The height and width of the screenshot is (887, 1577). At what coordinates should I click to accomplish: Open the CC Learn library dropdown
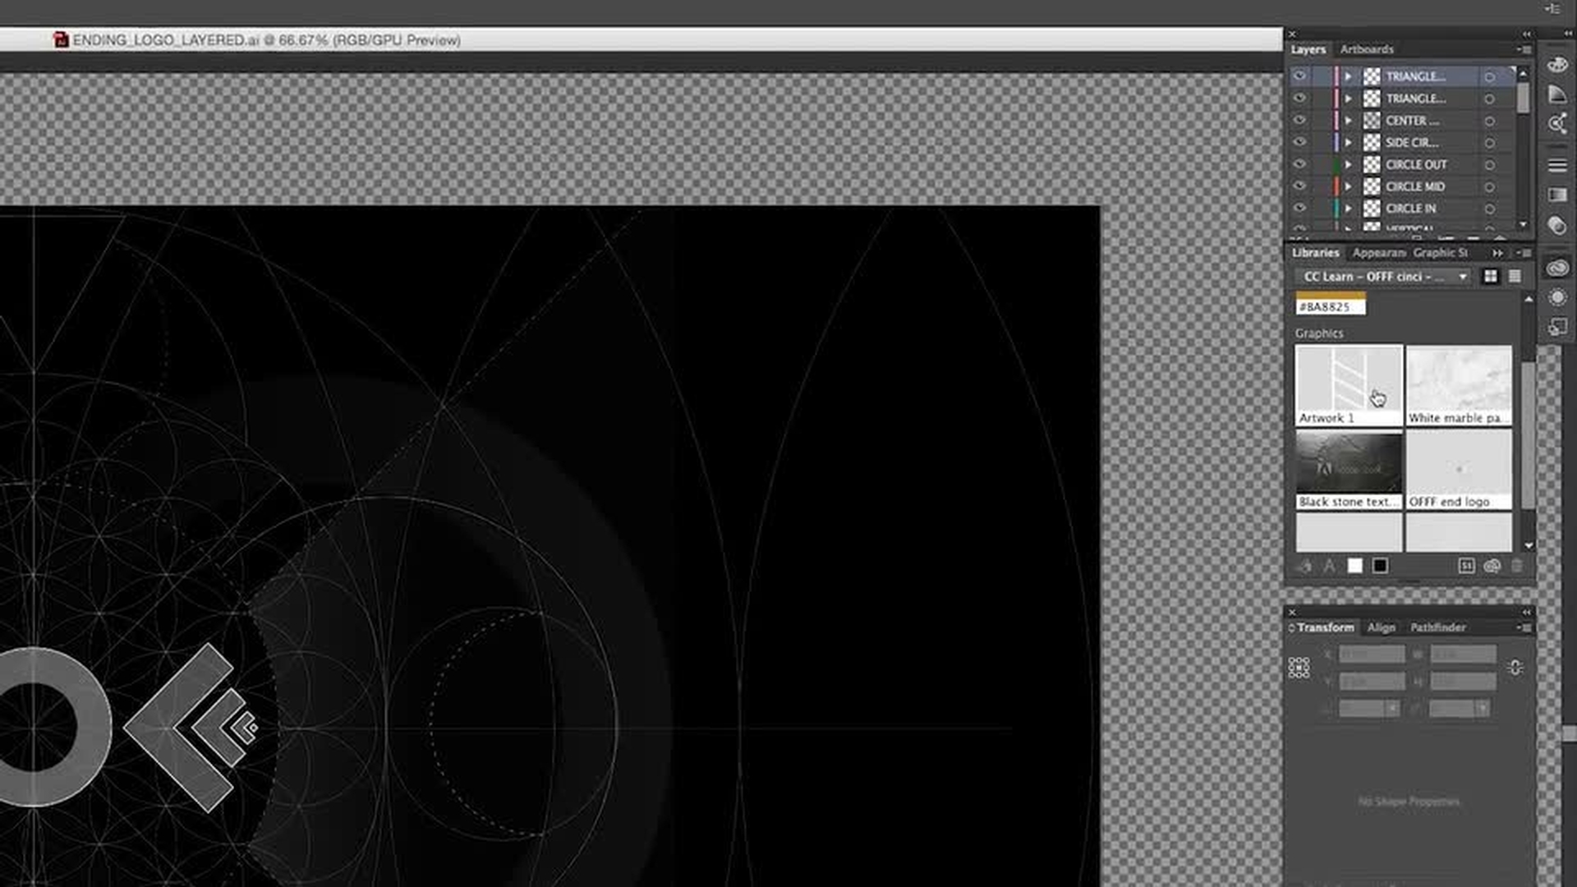click(1383, 277)
